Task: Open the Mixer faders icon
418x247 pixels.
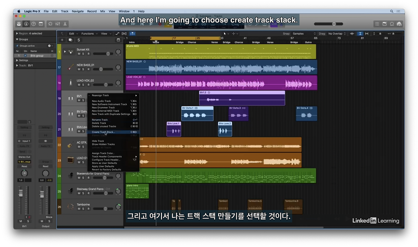Action: coord(58,24)
